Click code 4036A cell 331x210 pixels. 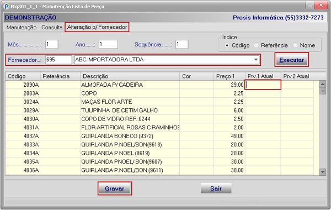23,170
